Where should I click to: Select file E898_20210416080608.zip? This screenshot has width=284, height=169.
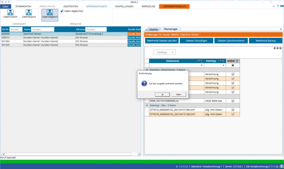pyautogui.click(x=176, y=101)
